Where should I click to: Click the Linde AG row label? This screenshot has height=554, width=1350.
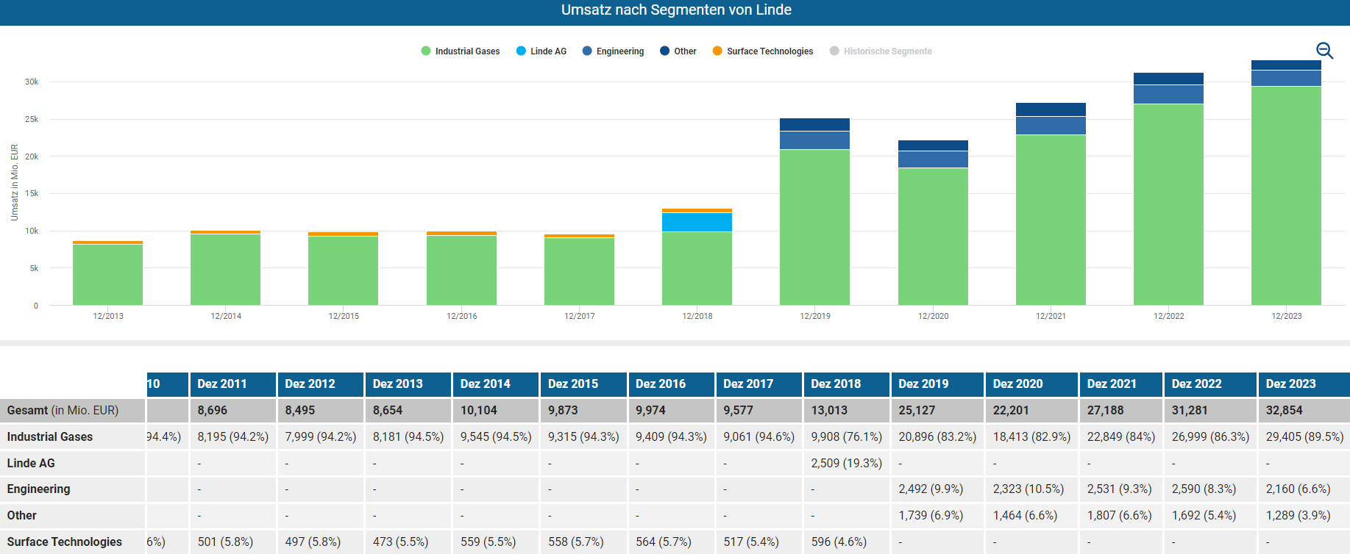tap(31, 464)
